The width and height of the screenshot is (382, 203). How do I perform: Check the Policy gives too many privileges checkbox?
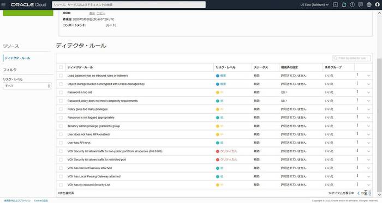(61, 109)
